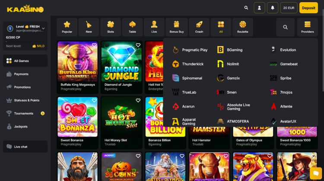
Task: Choose Spinomenal provider
Action: pyautogui.click(x=187, y=78)
